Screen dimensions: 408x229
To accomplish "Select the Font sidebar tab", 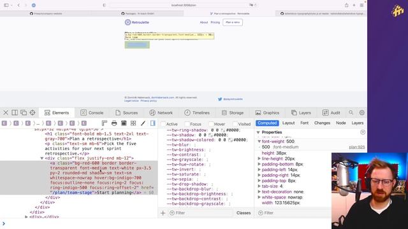I will coord(305,123).
